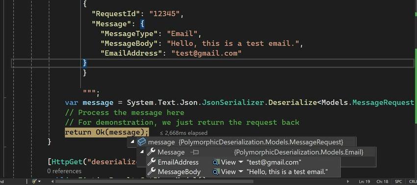Click the MessageRequest type in Deserialize call
The image size is (417, 185).
pos(383,102)
